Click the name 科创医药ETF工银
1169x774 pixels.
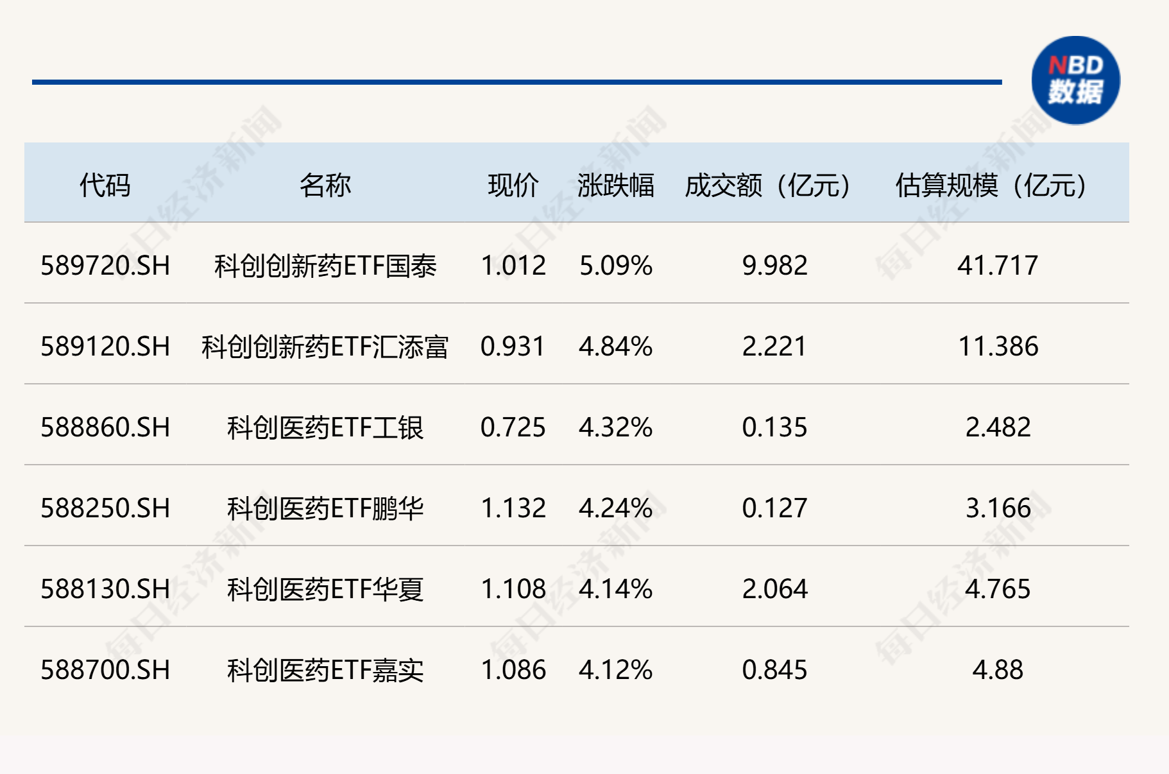(325, 427)
